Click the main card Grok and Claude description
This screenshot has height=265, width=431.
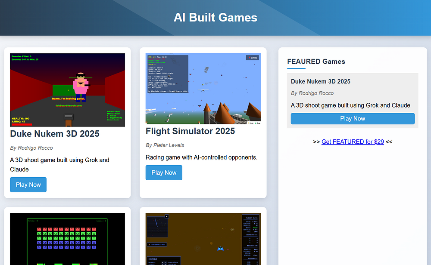click(59, 165)
